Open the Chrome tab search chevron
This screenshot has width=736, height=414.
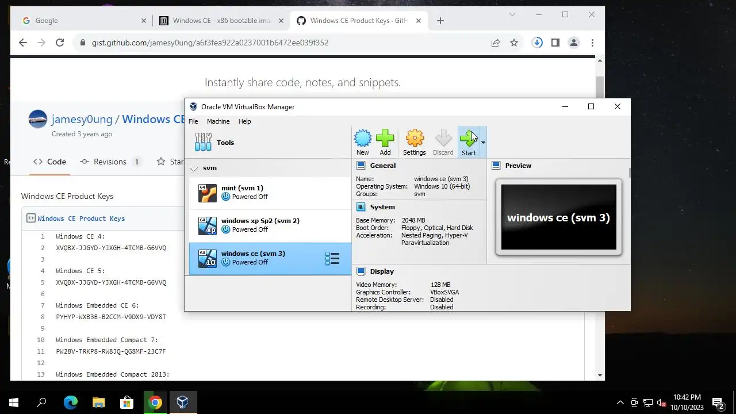tap(512, 14)
